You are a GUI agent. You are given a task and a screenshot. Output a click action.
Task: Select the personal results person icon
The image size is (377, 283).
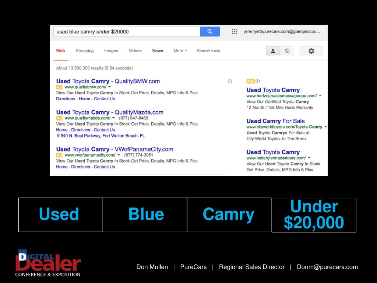[x=273, y=51]
